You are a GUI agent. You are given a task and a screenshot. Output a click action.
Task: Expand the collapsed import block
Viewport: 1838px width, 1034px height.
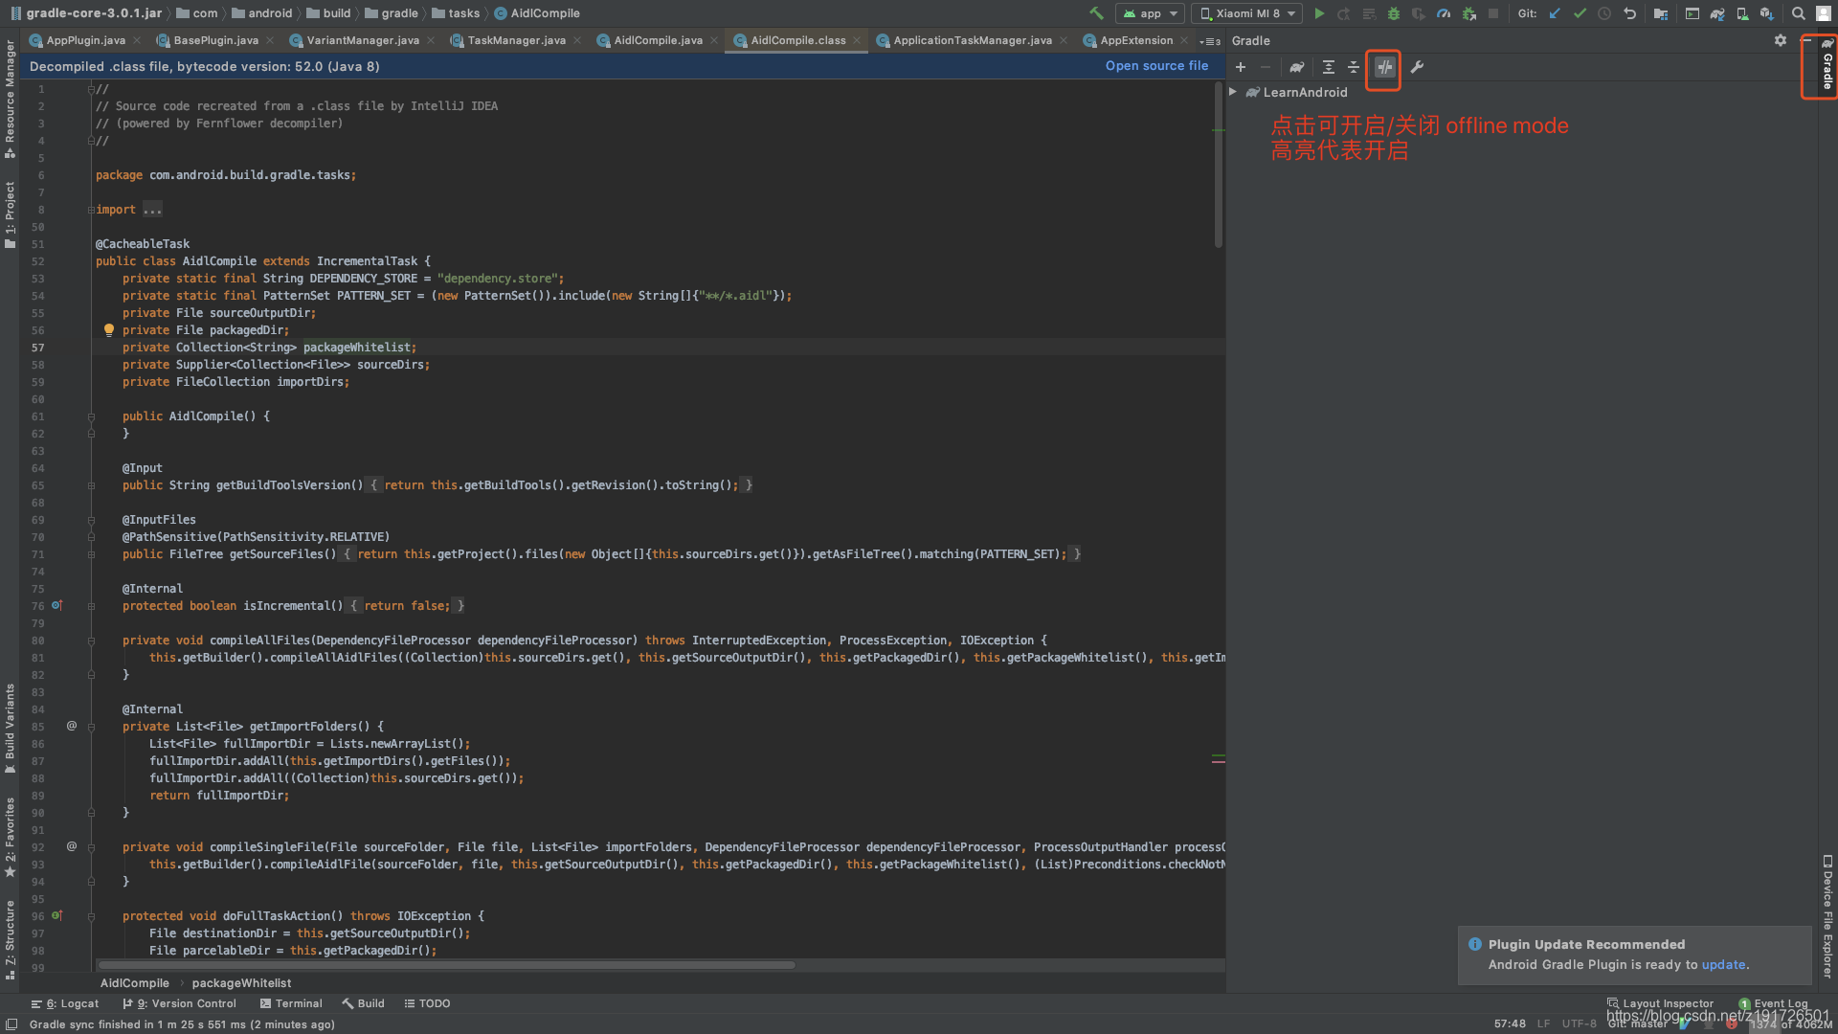[x=152, y=210]
